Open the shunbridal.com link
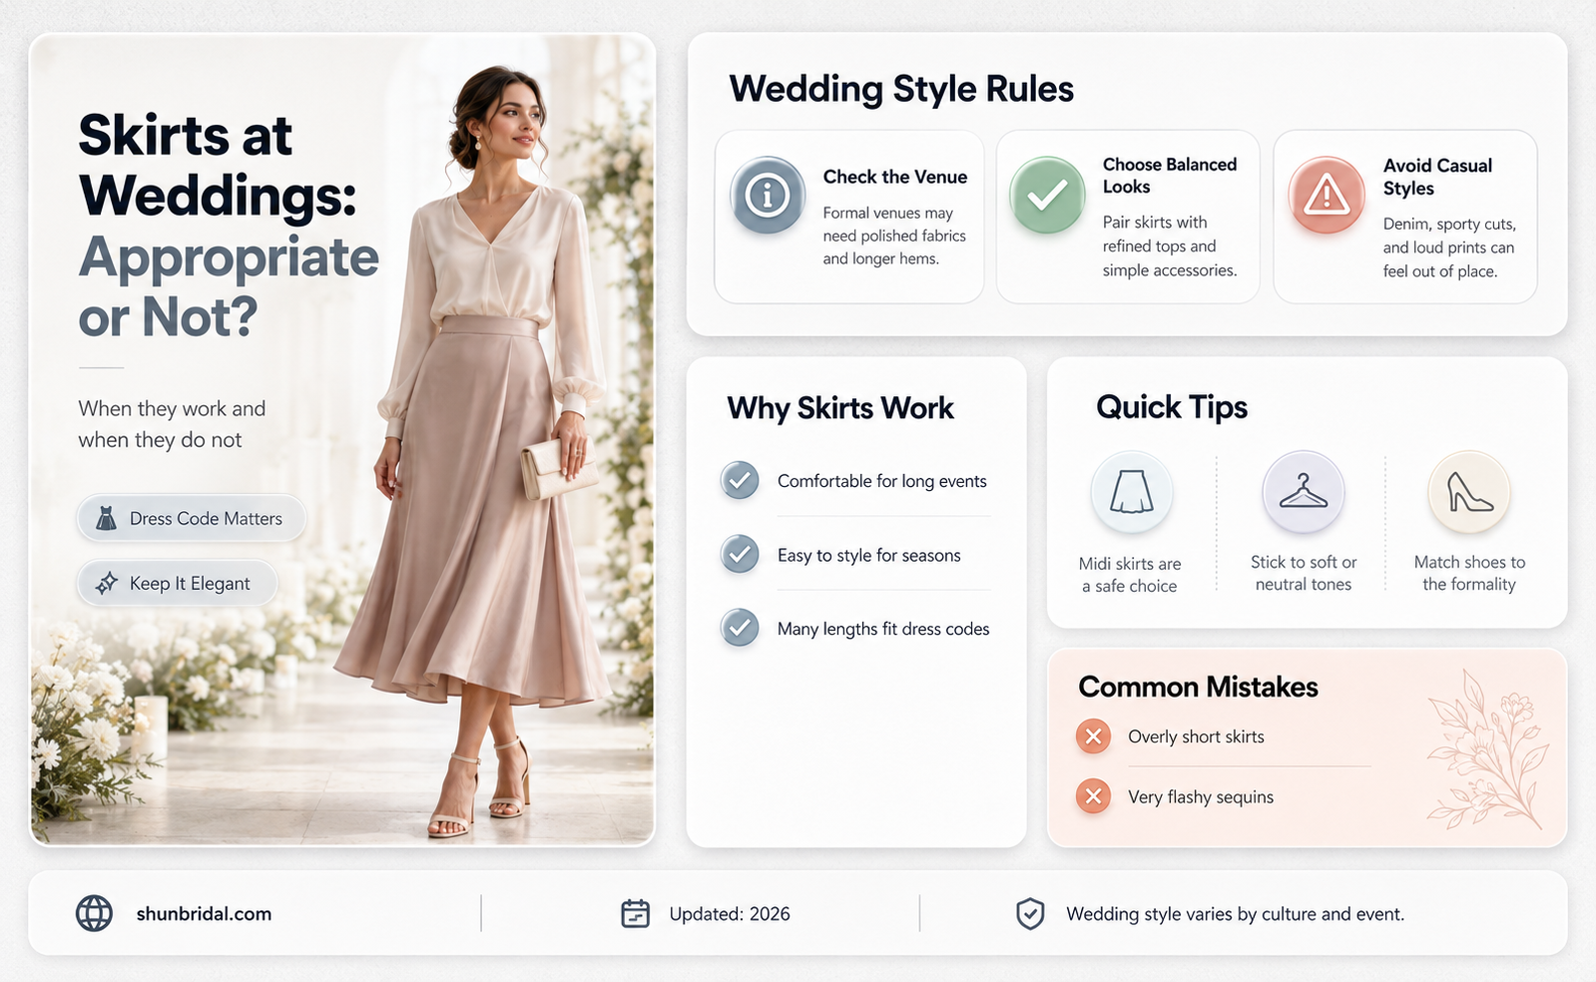The height and width of the screenshot is (982, 1596). pyautogui.click(x=204, y=913)
